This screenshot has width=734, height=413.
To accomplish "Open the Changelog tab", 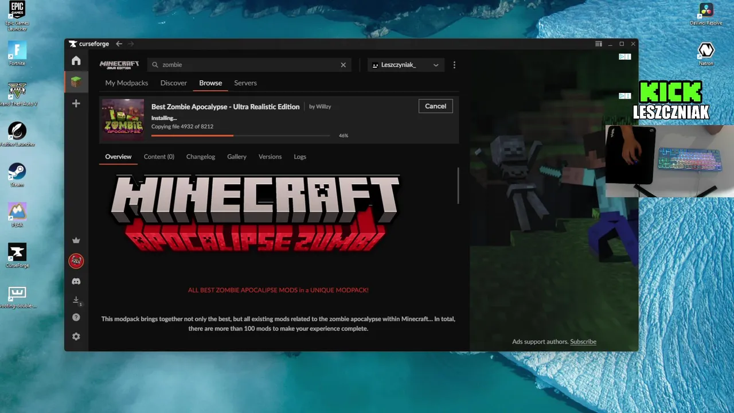I will pyautogui.click(x=201, y=157).
